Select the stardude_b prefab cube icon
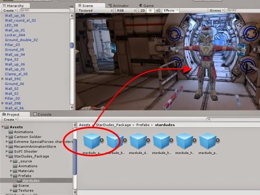The width and height of the screenshot is (260, 195). [115, 141]
